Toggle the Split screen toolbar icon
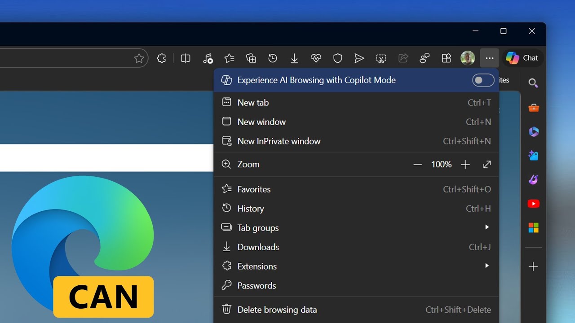575x323 pixels. point(186,58)
